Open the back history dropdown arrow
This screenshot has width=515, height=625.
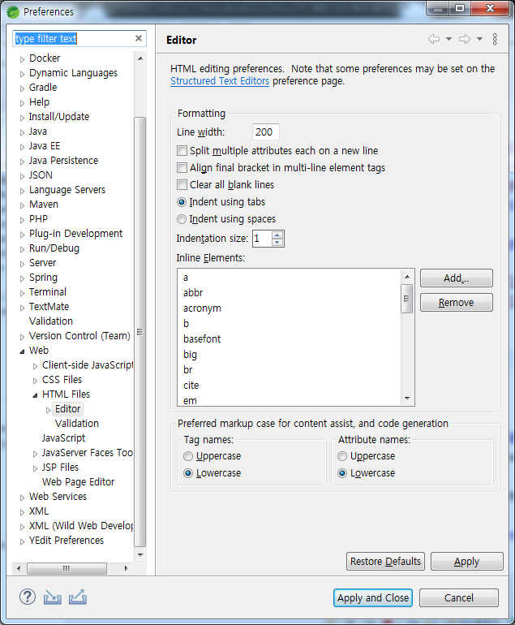tap(448, 39)
